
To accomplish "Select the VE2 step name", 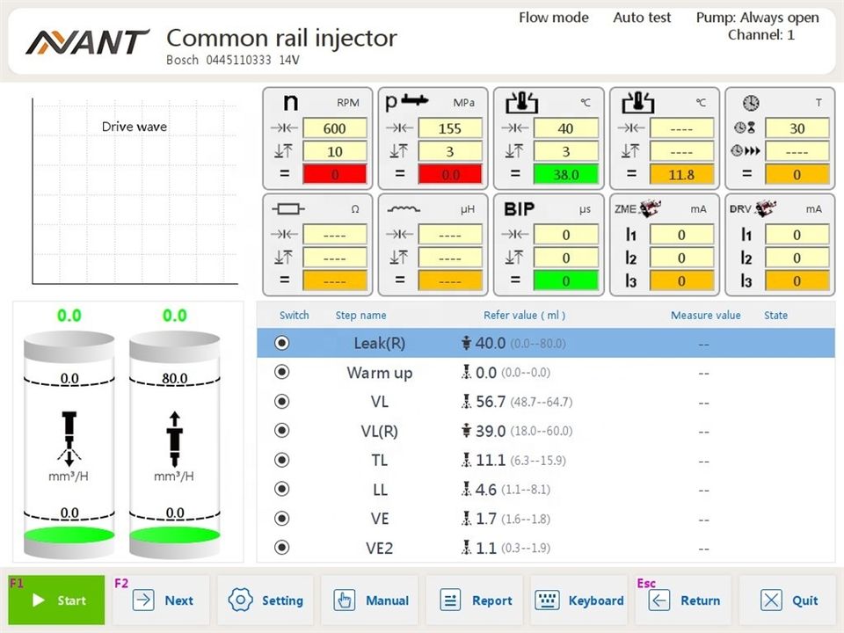I will [380, 548].
